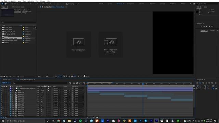The width and height of the screenshot is (219, 123).
Task: Open Skype from the Windows taskbar
Action: (x=146, y=121)
